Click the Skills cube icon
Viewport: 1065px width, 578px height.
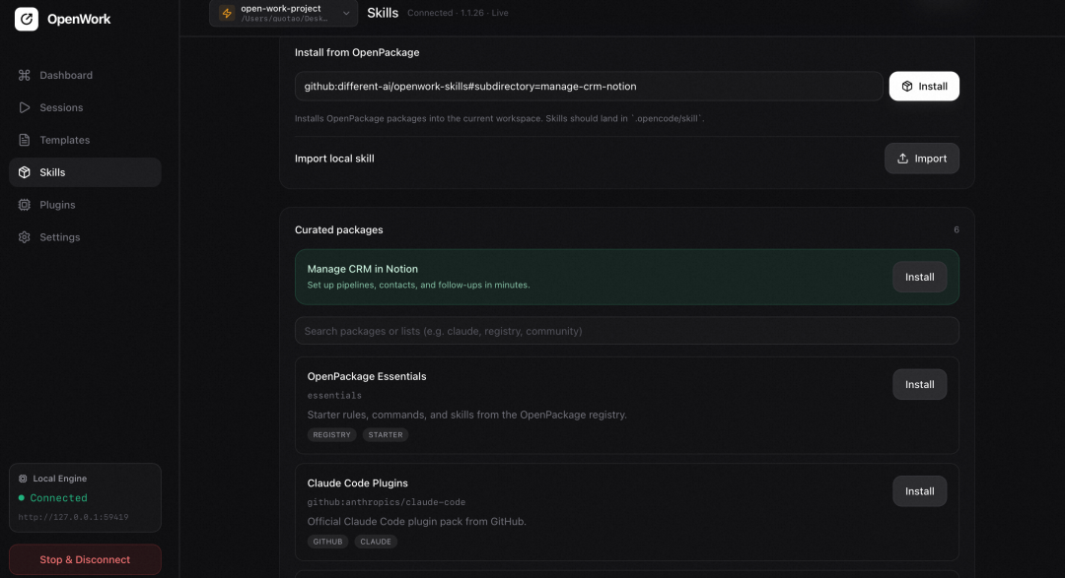pyautogui.click(x=25, y=172)
